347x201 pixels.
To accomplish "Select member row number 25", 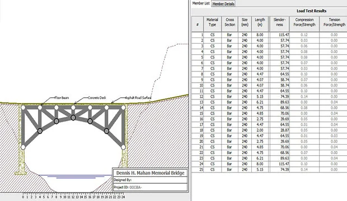I will 269,170.
